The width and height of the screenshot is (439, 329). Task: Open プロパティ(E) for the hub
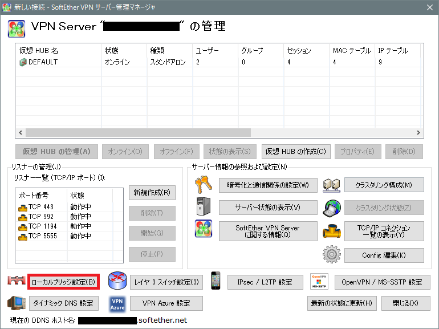tap(357, 152)
